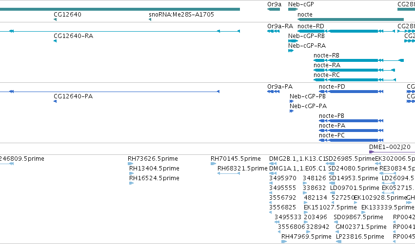Select the RH47969.5prime EST label
The image size is (415, 244).
[x=306, y=237]
